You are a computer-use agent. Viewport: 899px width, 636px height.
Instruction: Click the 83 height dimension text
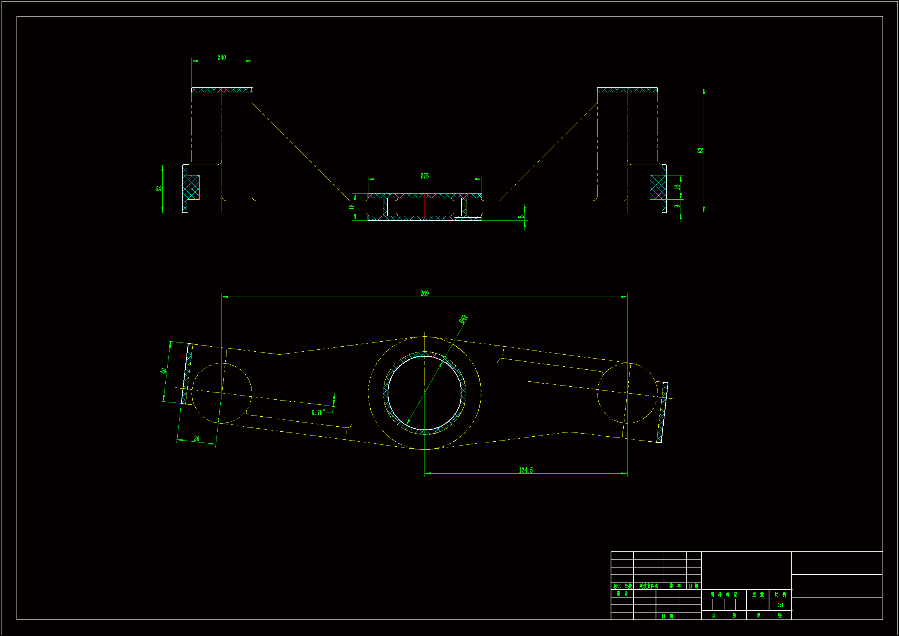[700, 150]
